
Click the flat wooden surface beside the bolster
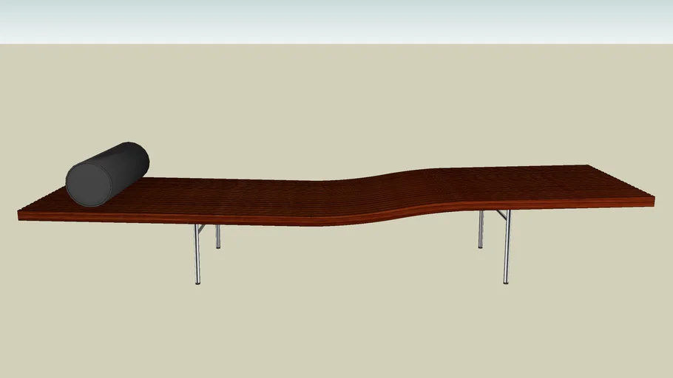[x=207, y=196]
